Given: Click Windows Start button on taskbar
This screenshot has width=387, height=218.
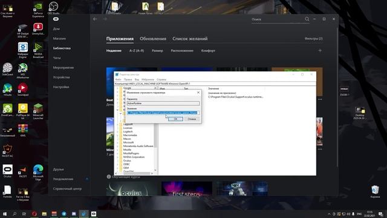Looking at the screenshot, I should tap(4, 214).
